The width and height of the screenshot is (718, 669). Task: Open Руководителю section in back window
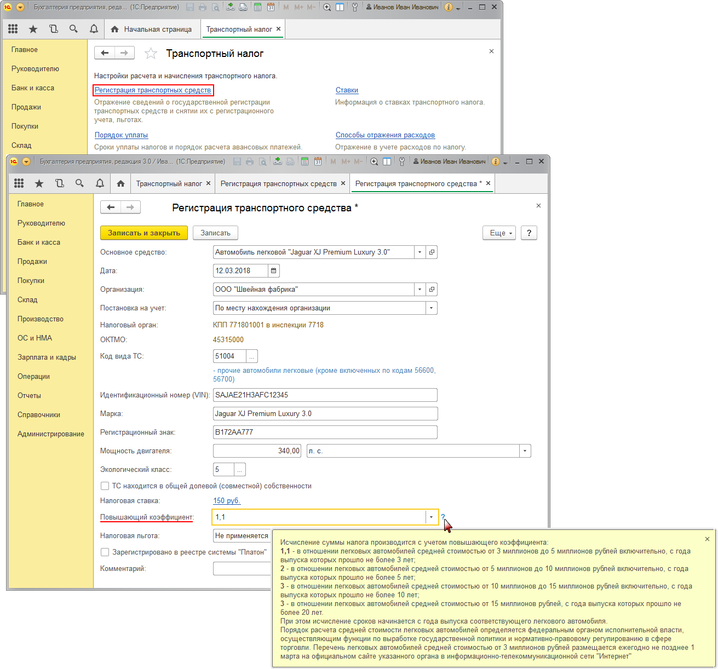coord(35,68)
